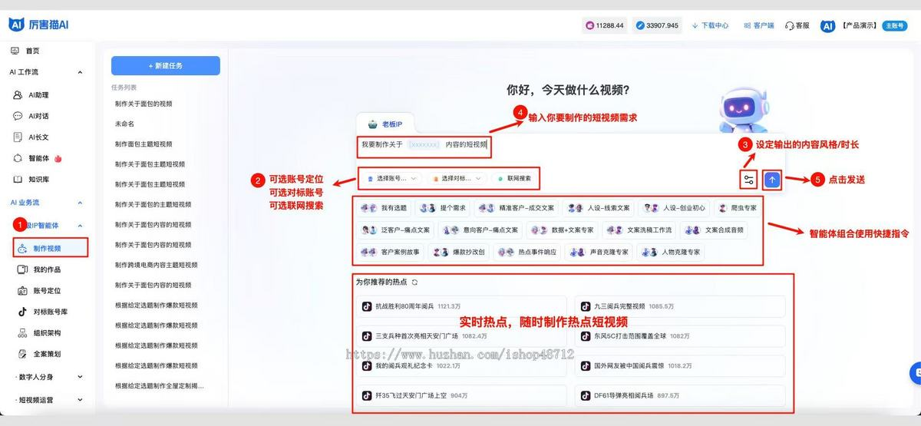
Task: Choose 声音克隆专家 shortcut
Action: tap(598, 252)
